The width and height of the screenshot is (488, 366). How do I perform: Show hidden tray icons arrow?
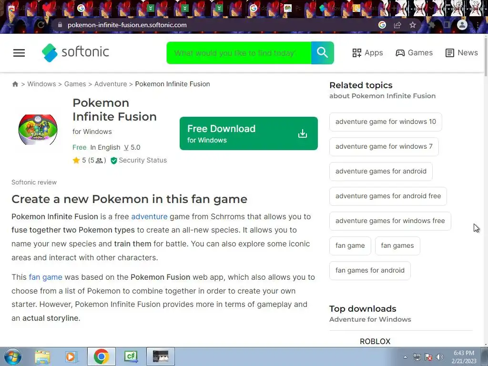tap(405, 357)
